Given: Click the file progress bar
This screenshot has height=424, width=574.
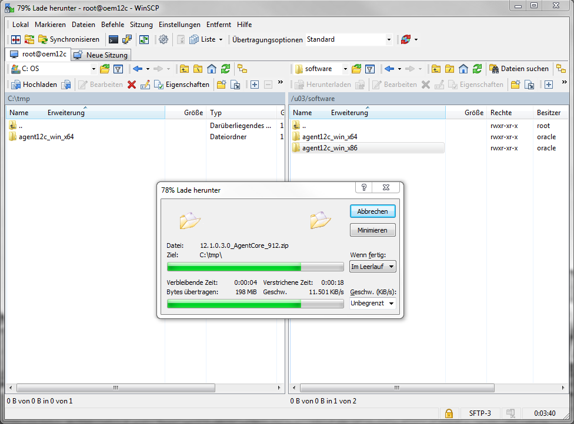Looking at the screenshot, I should 255,267.
